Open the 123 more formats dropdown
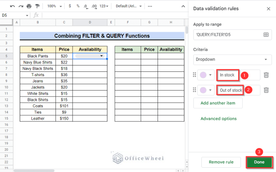 tap(104, 6)
